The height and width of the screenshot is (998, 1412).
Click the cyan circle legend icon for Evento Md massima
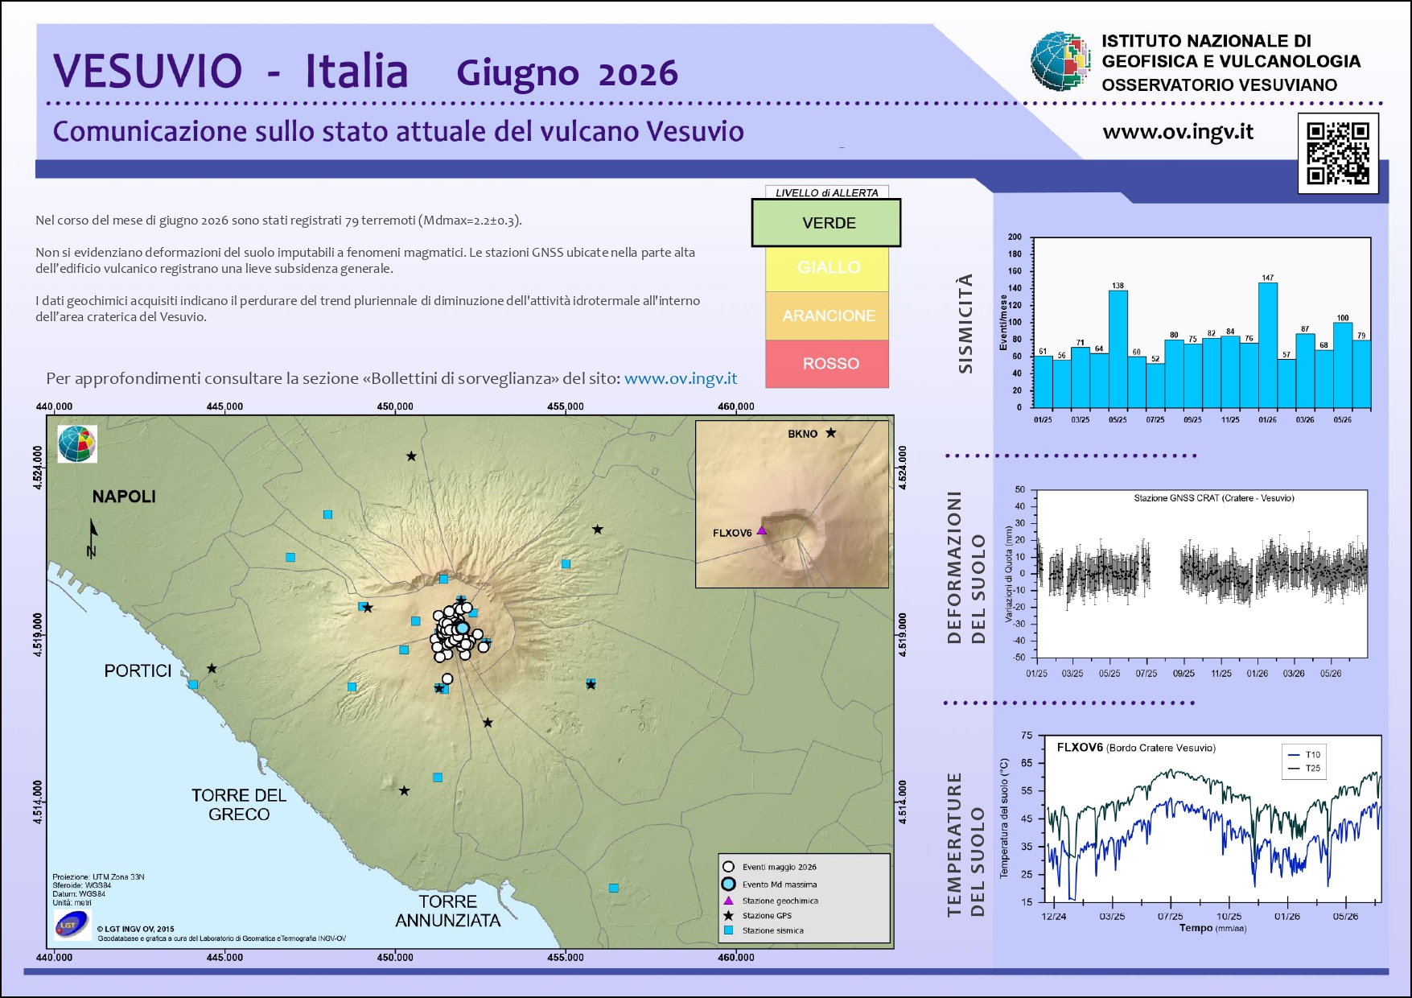pos(728,884)
